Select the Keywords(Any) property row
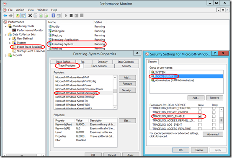The height and width of the screenshot is (158, 232). tap(85, 124)
